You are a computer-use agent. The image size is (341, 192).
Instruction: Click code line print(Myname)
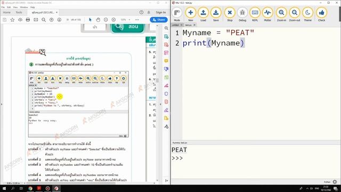(x=214, y=43)
